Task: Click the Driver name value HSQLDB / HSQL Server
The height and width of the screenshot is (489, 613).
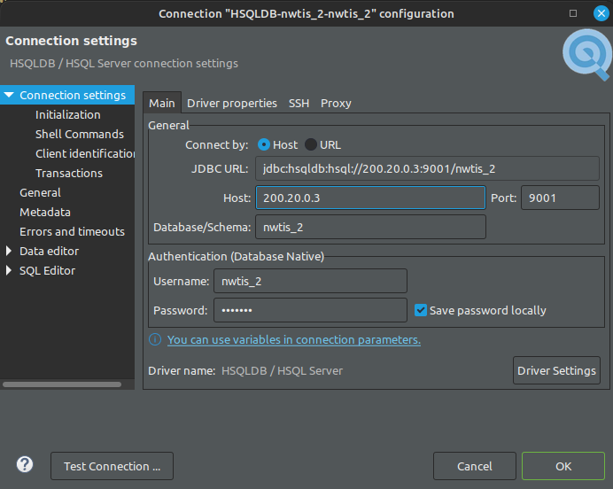Action: pyautogui.click(x=282, y=370)
